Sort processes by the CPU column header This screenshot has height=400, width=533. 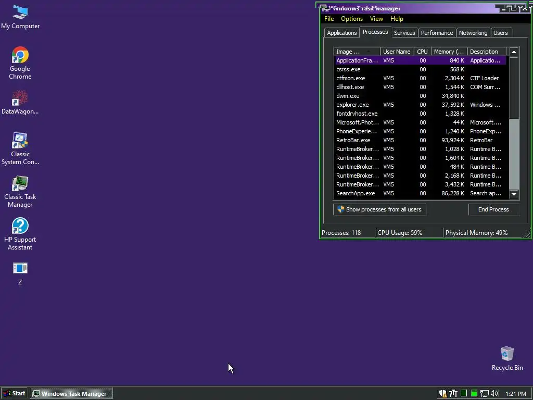coord(422,52)
